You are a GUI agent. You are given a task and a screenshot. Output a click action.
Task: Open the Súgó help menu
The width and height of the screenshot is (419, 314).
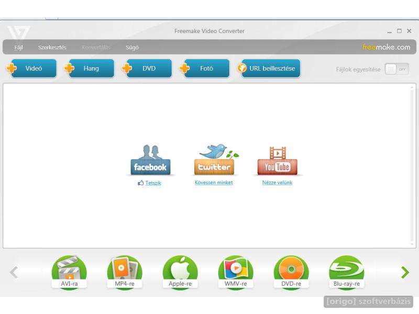point(132,47)
